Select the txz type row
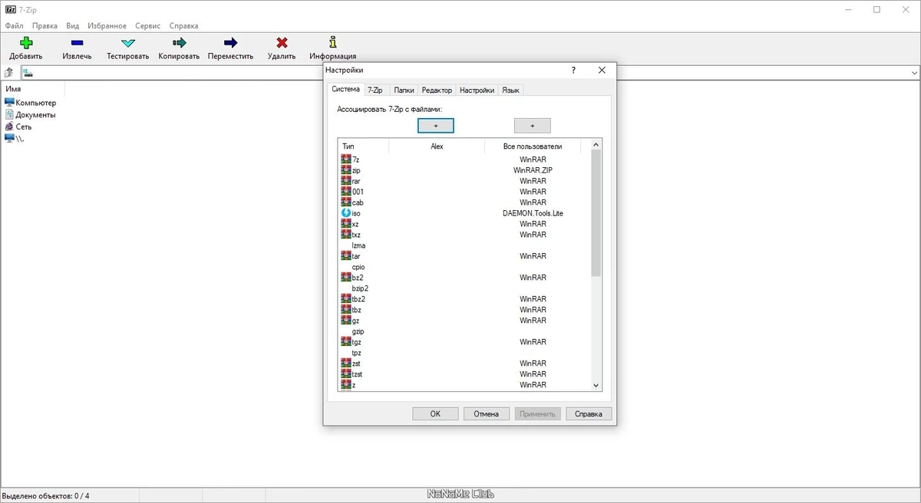Screen dimensions: 921x503 (464, 235)
